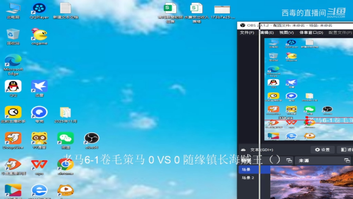Select the 173b7e25 file on the desktop
353x199 pixels.
[x=222, y=12]
